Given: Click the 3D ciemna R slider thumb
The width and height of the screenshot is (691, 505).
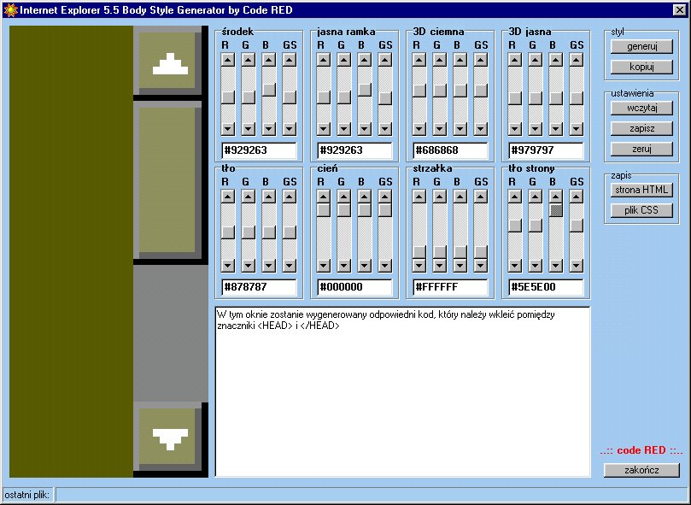Looking at the screenshot, I should coord(419,91).
